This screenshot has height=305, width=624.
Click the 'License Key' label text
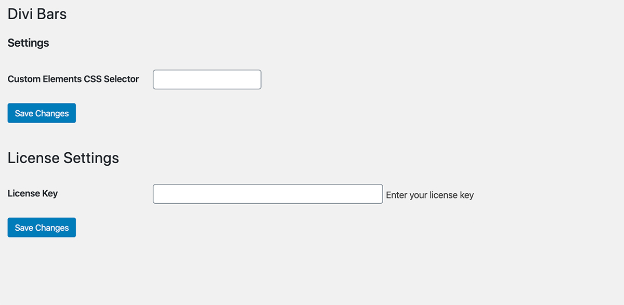(33, 193)
